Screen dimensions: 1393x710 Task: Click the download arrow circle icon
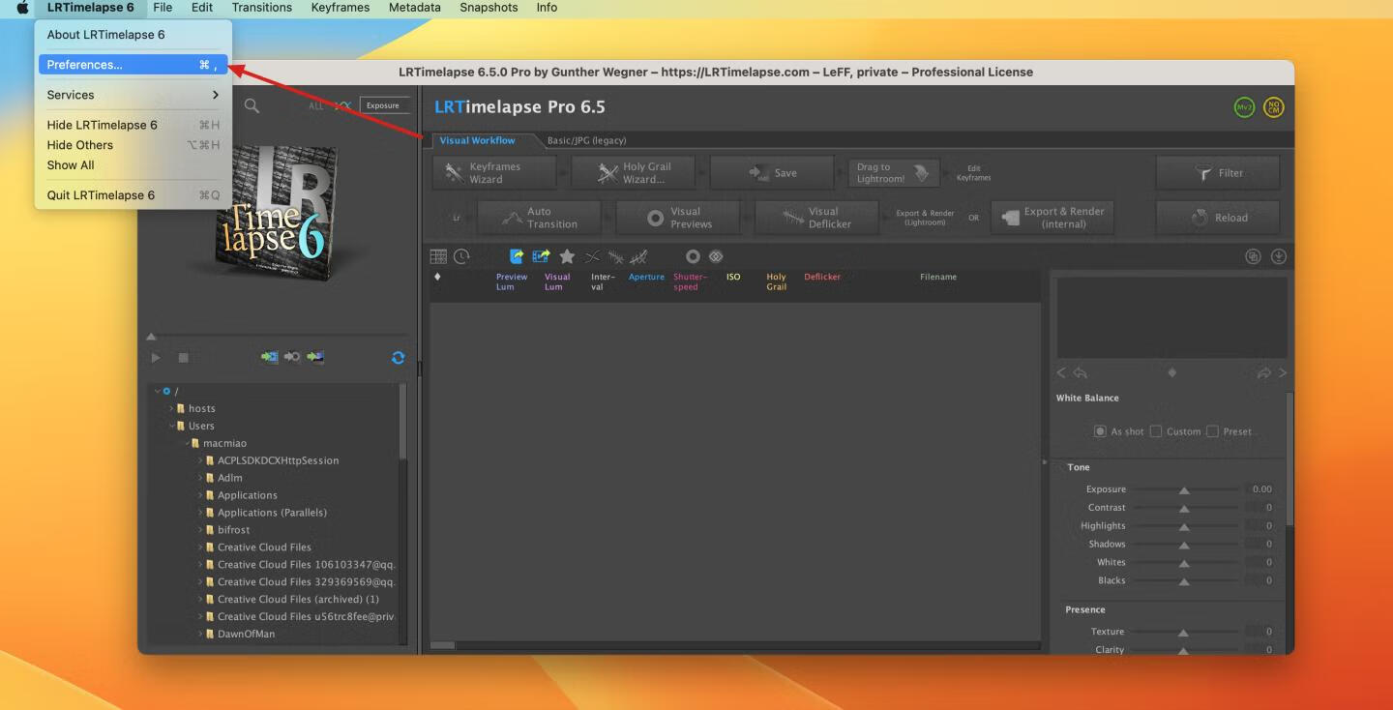(1278, 256)
